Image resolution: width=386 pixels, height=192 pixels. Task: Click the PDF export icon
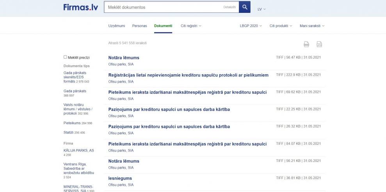pos(319,44)
